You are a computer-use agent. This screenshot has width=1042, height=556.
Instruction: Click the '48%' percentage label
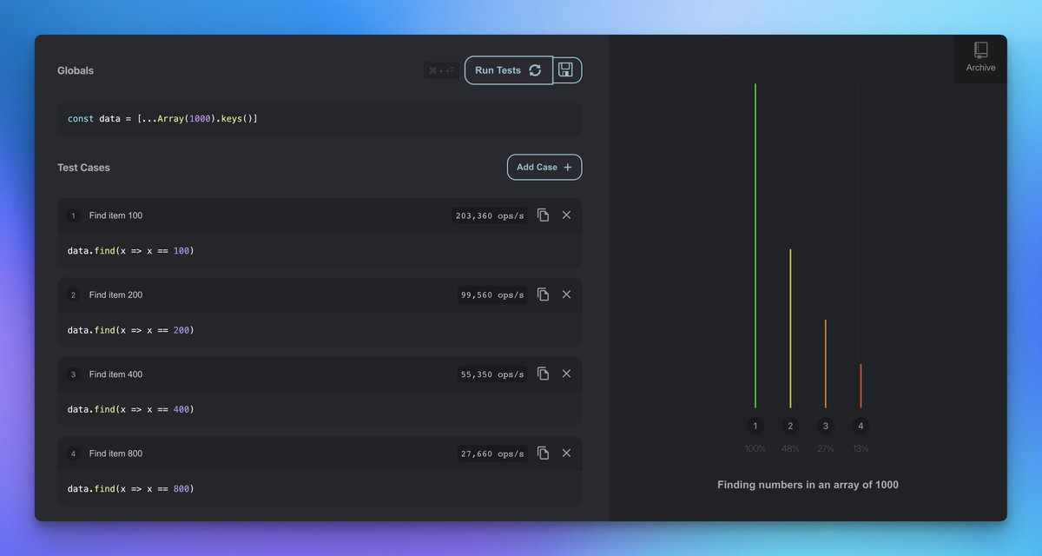coord(790,449)
